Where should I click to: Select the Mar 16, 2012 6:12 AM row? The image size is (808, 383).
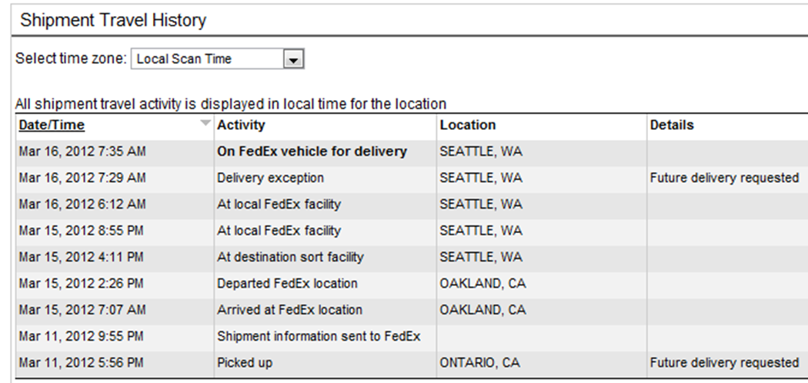click(x=82, y=205)
